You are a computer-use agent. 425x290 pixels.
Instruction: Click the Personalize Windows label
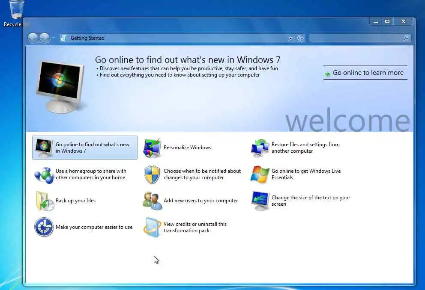click(x=187, y=148)
